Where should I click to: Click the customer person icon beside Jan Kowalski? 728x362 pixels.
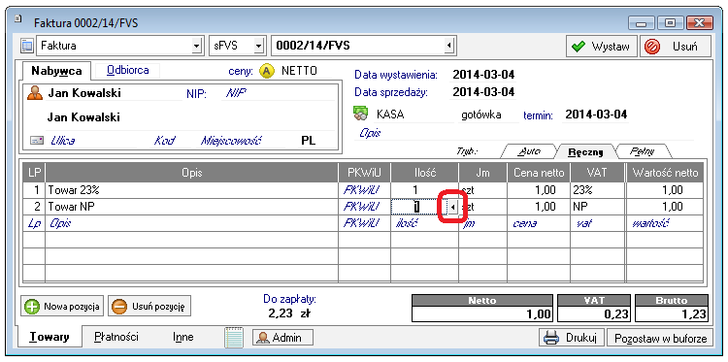[x=35, y=93]
